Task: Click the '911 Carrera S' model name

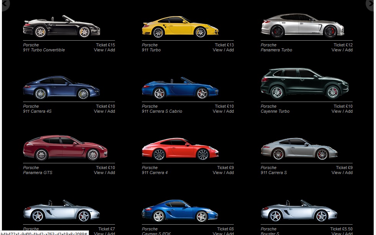Action: click(274, 173)
